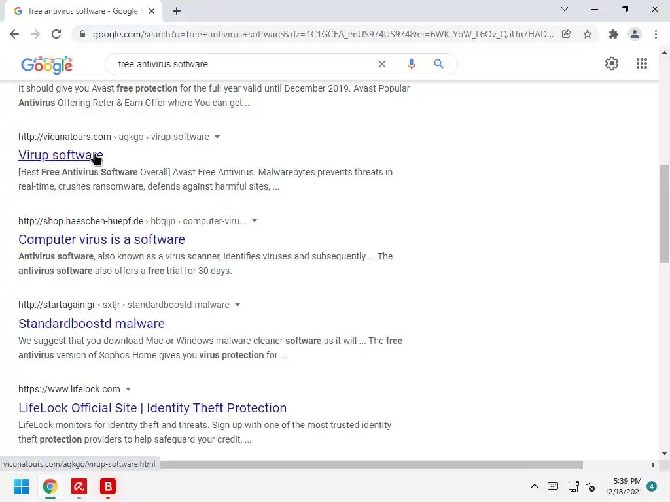Open Avira app in taskbar
The width and height of the screenshot is (670, 502).
pyautogui.click(x=79, y=486)
